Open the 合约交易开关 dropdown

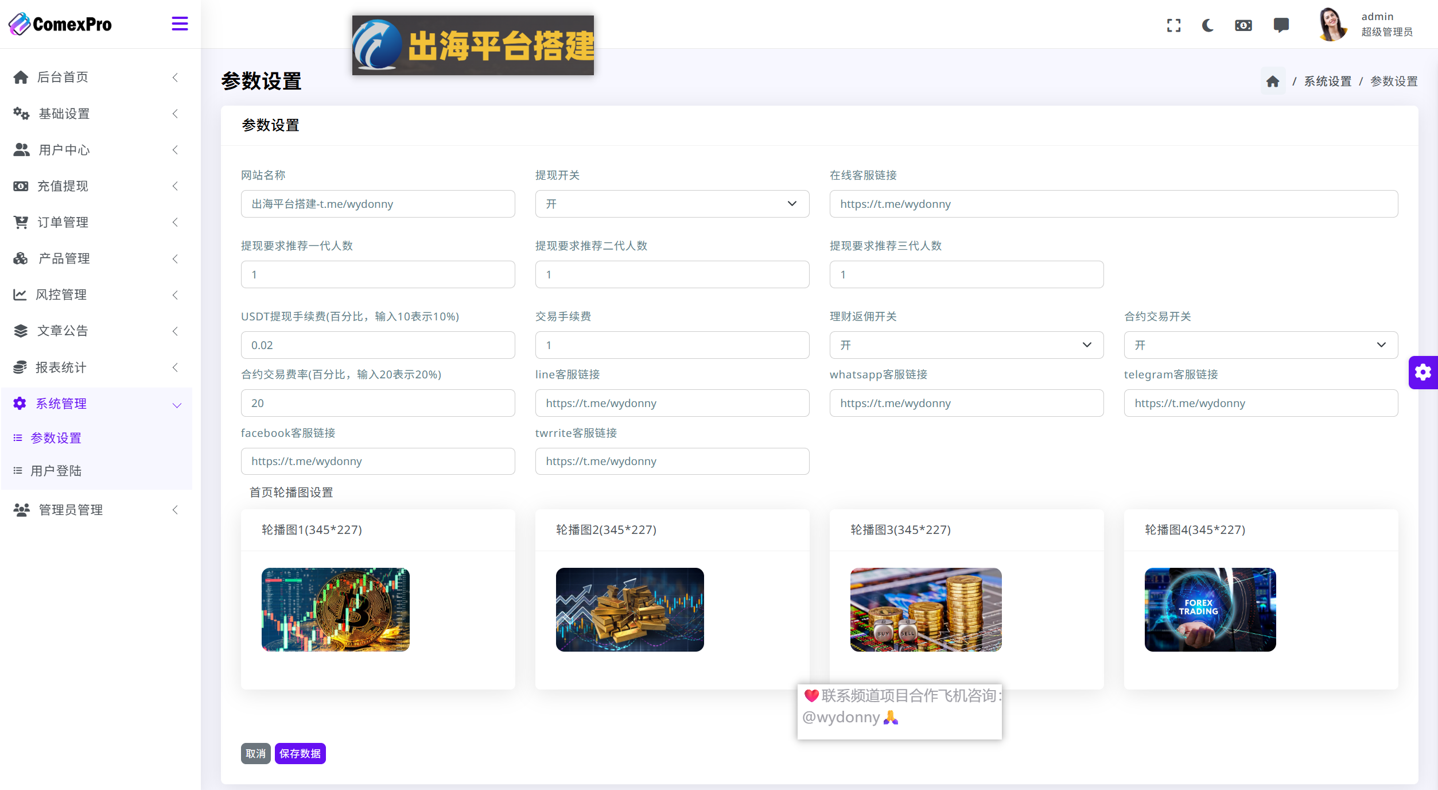[x=1260, y=345]
